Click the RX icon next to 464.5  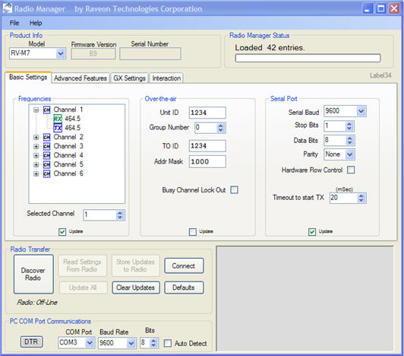point(58,119)
